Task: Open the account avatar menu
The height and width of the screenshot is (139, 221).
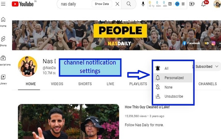Action: (217, 4)
